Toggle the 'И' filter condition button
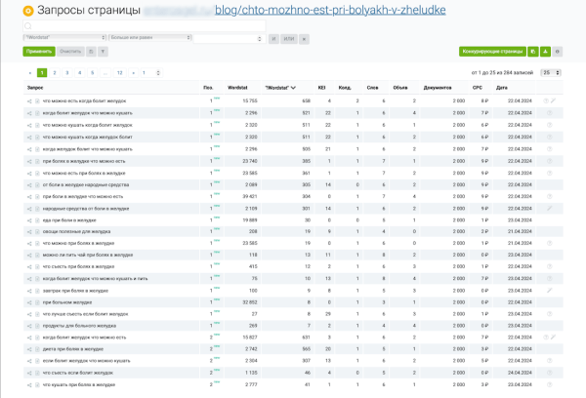This screenshot has width=586, height=398. pyautogui.click(x=273, y=36)
